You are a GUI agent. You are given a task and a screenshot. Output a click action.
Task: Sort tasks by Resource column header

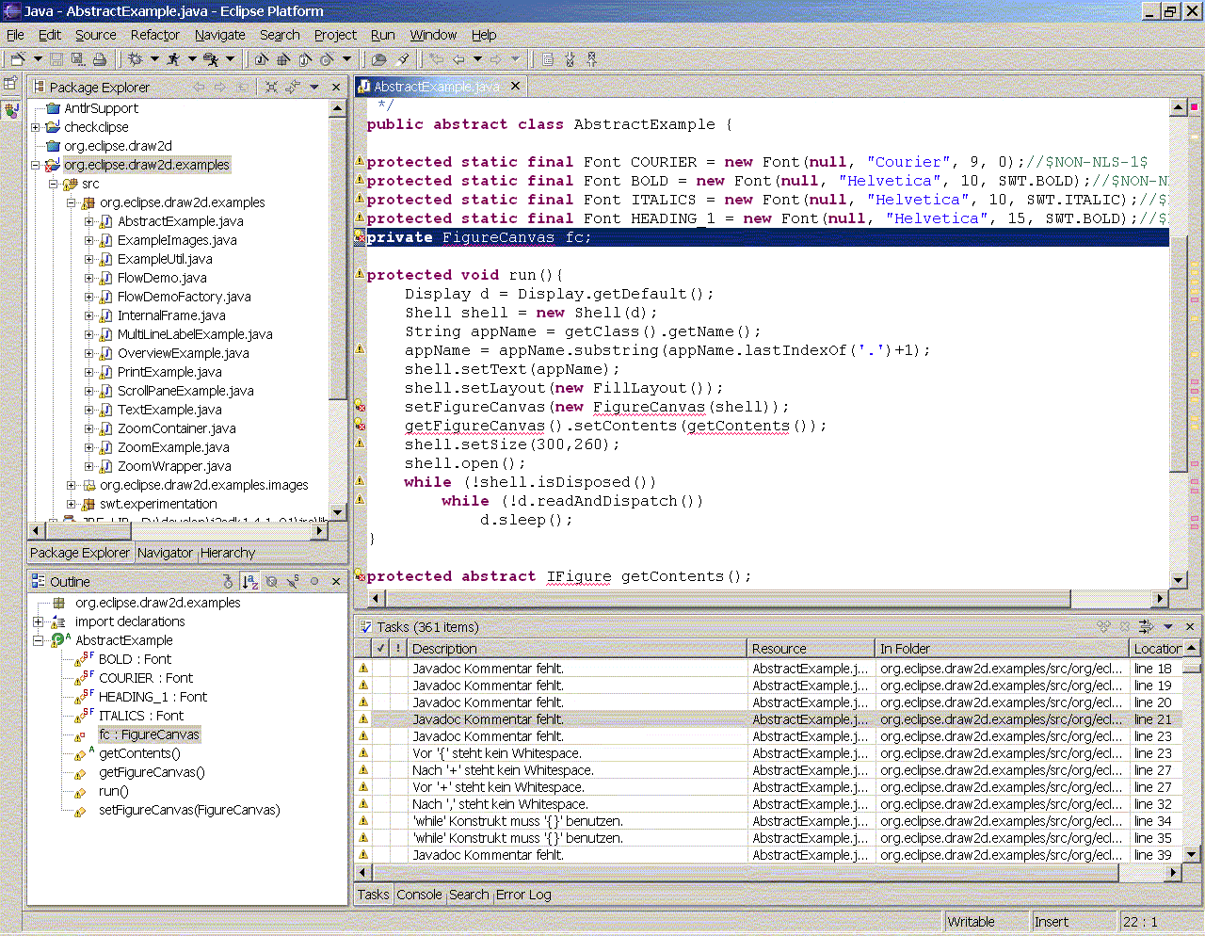811,648
